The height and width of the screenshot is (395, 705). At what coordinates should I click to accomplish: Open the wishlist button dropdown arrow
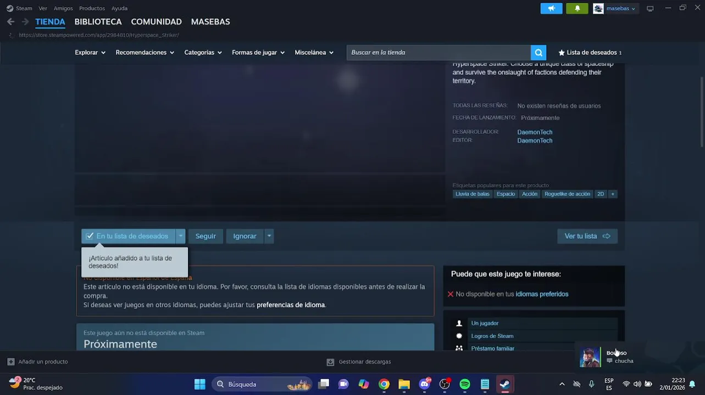[x=181, y=236]
